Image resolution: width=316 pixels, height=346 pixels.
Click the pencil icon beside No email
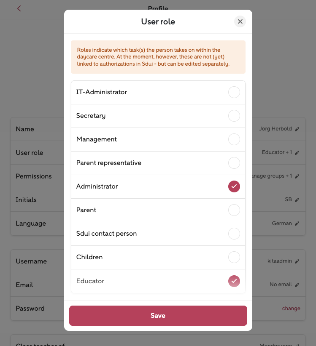point(297,285)
